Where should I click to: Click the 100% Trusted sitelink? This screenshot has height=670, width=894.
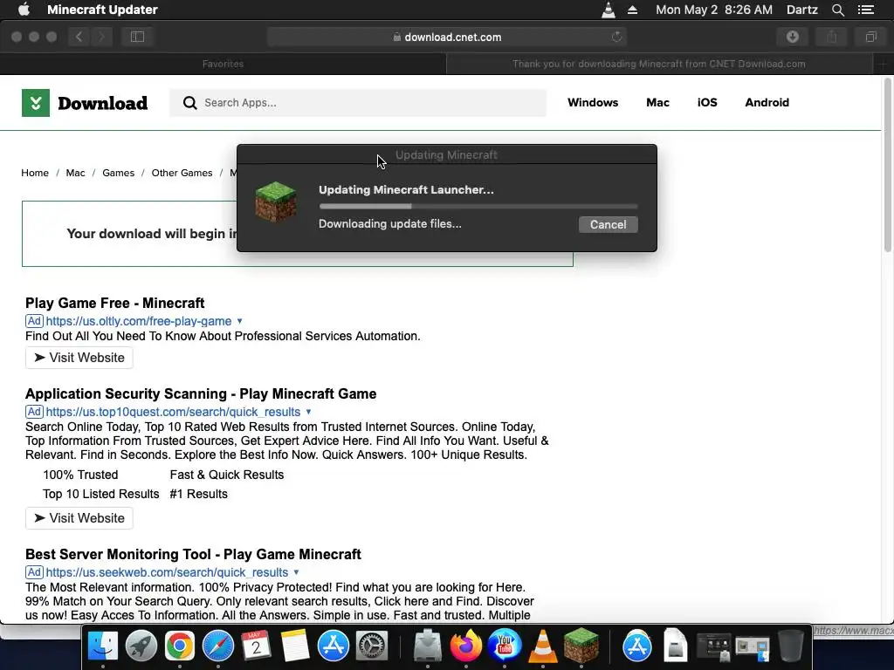coord(80,475)
